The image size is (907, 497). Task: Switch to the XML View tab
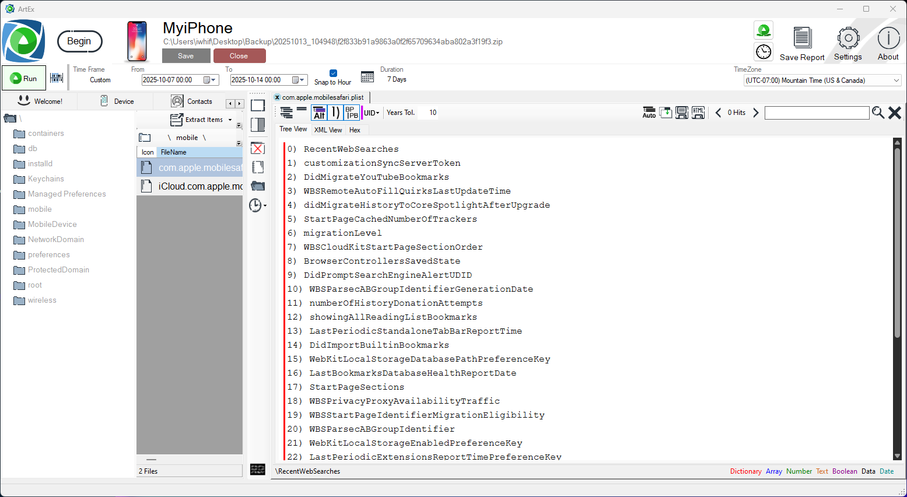pos(328,130)
